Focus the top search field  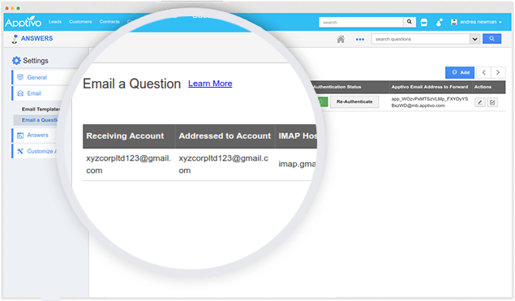pyautogui.click(x=361, y=22)
